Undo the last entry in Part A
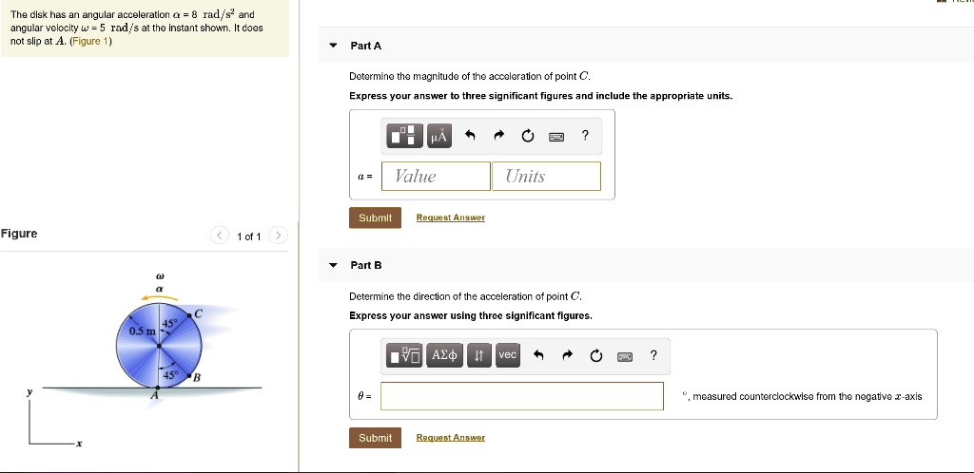Image resolution: width=974 pixels, height=473 pixels. pyautogui.click(x=469, y=136)
